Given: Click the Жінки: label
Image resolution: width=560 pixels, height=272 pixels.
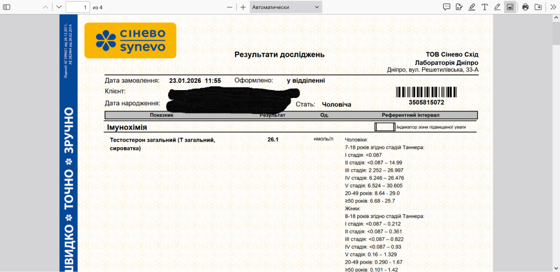Looking at the screenshot, I should coord(353,208).
